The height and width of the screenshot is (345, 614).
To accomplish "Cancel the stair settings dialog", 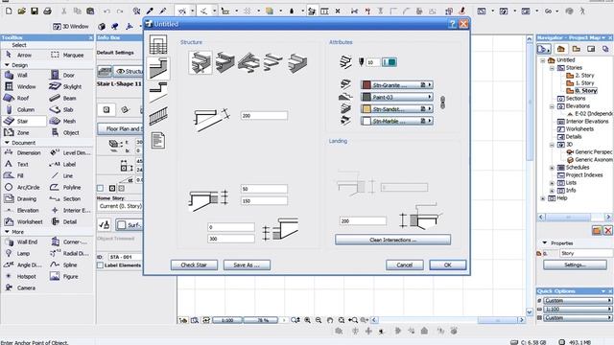I will [405, 265].
